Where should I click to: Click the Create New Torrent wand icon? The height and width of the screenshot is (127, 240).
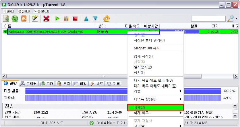click(35, 19)
